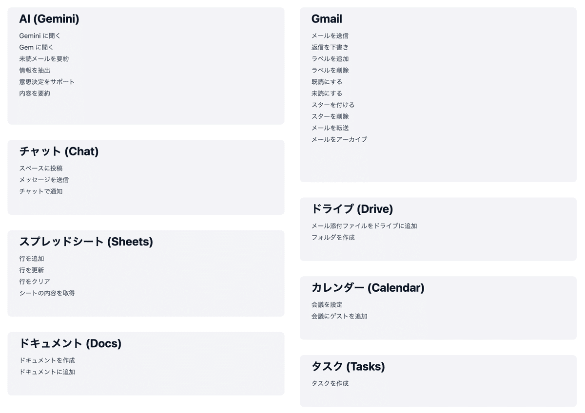Screen dimensions: 585x413
Task: Click '返信を下書き' action
Action: point(330,47)
